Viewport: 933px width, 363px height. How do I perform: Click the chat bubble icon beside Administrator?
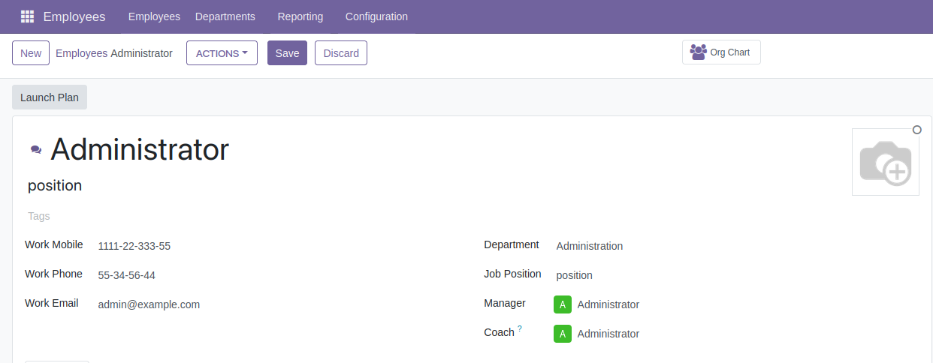pos(36,150)
